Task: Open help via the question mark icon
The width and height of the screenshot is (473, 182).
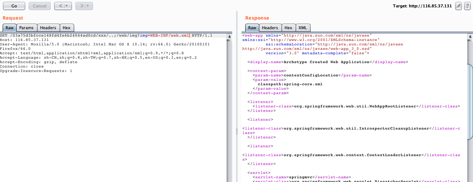Action: pyautogui.click(x=467, y=6)
